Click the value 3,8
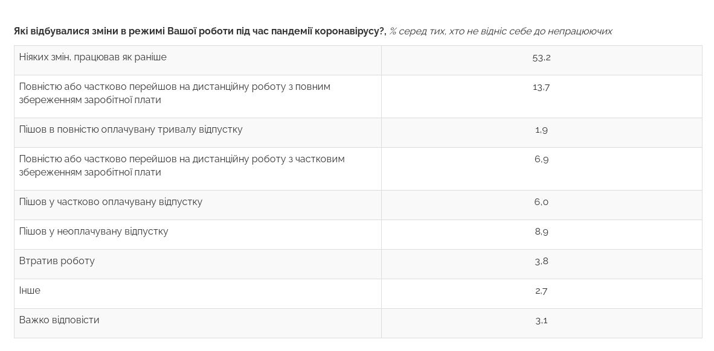Image resolution: width=714 pixels, height=351 pixels. pos(541,262)
